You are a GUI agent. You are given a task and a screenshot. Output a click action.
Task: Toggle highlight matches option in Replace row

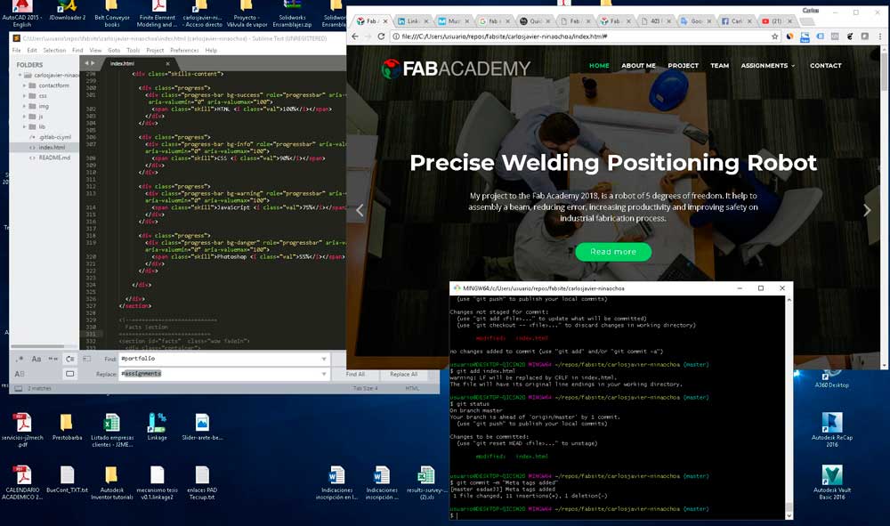tap(69, 374)
